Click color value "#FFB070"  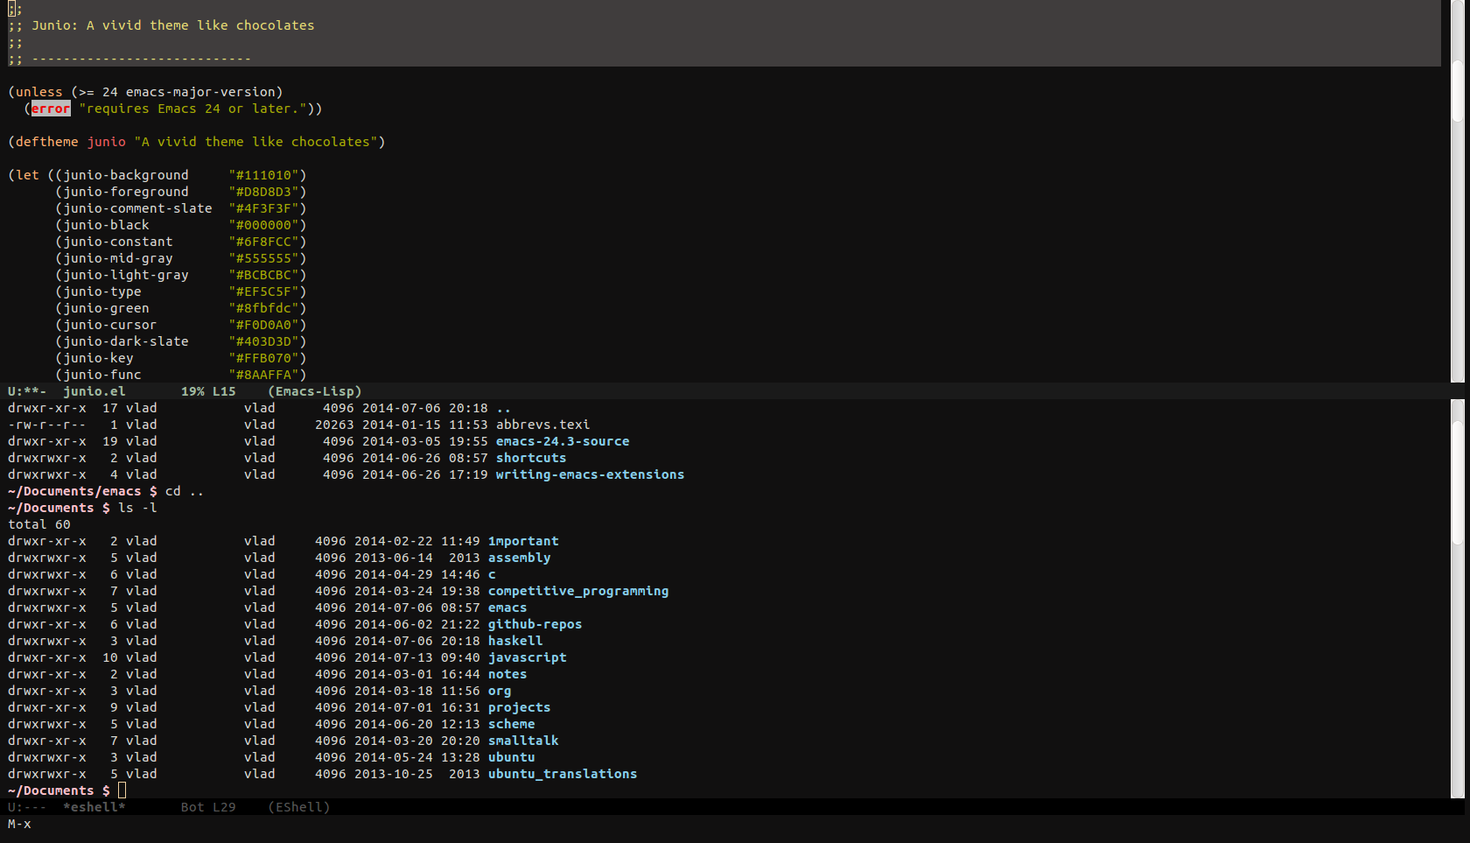(263, 358)
